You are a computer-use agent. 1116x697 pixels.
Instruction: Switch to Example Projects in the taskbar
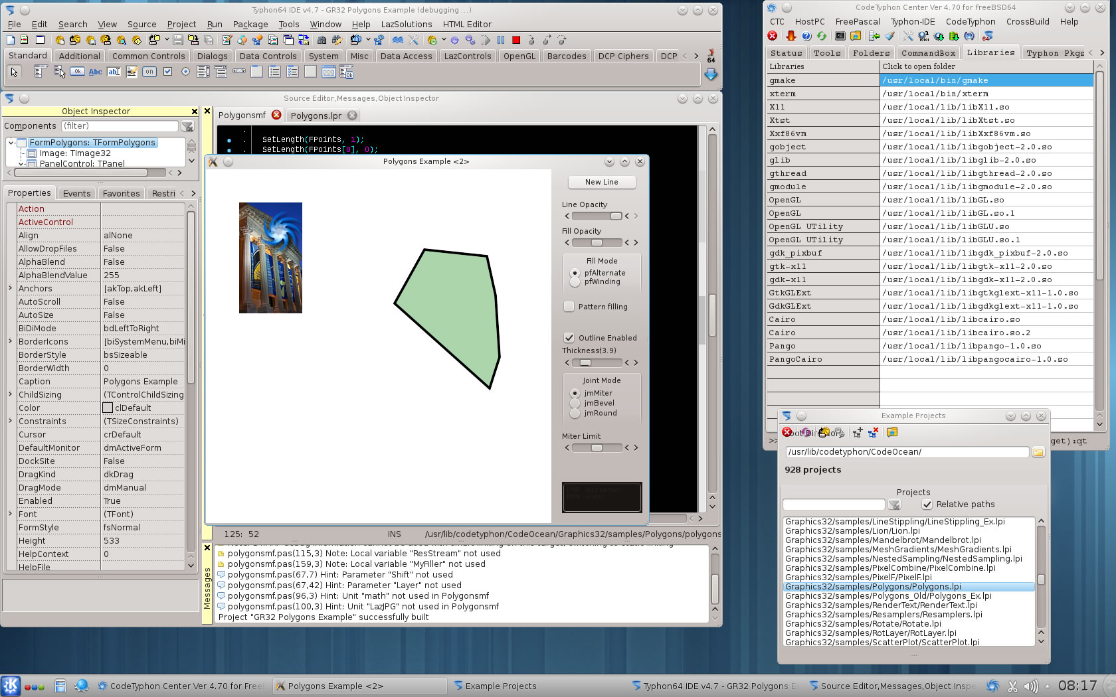501,686
